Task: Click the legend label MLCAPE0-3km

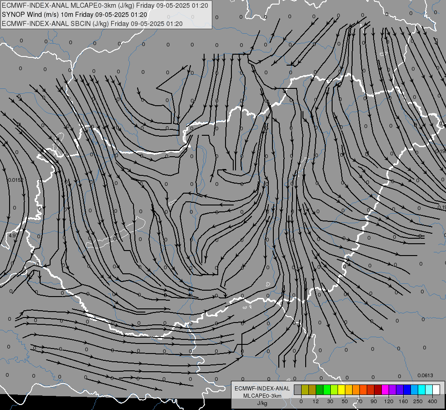Action: (x=262, y=396)
